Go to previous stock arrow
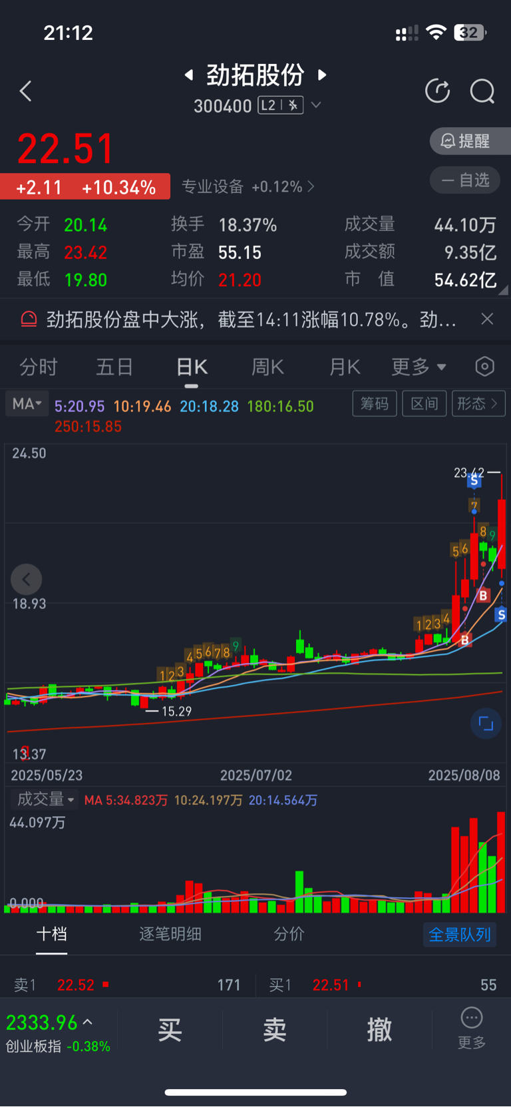Screen dimensions: 511x1107 (x=189, y=75)
